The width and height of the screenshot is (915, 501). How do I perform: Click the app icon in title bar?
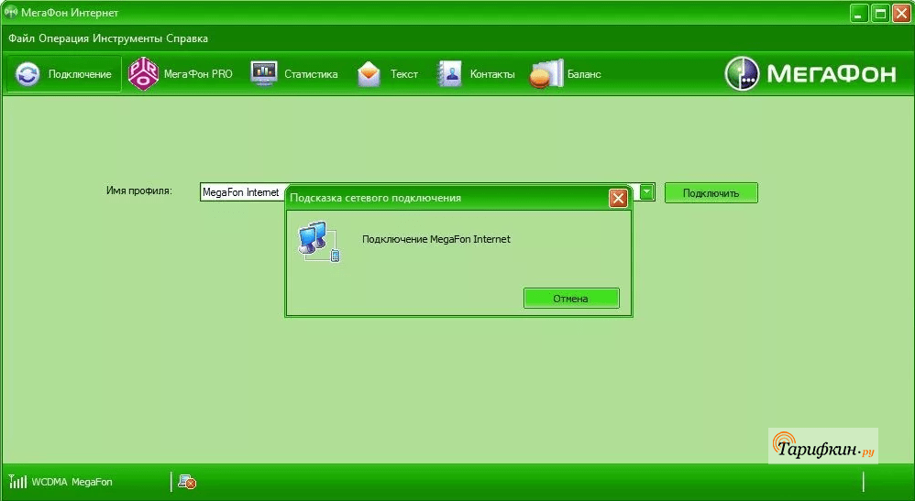coord(10,12)
